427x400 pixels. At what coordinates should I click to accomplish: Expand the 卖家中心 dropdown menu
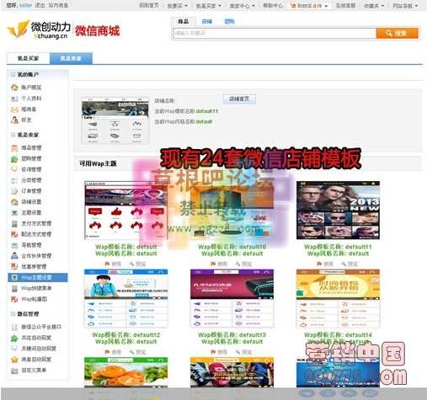(242, 6)
